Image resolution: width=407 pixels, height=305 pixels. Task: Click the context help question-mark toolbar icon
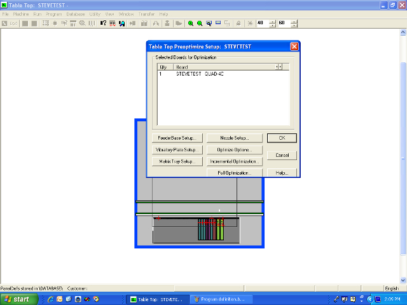tap(103, 24)
